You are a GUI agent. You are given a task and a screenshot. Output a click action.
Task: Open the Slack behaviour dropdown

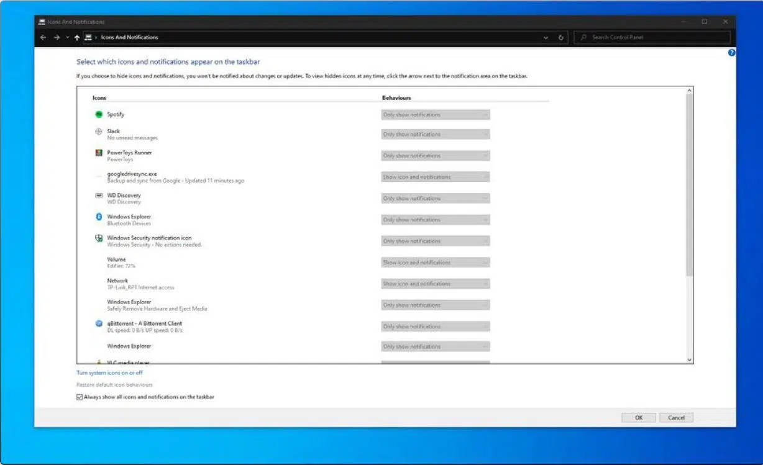point(436,134)
